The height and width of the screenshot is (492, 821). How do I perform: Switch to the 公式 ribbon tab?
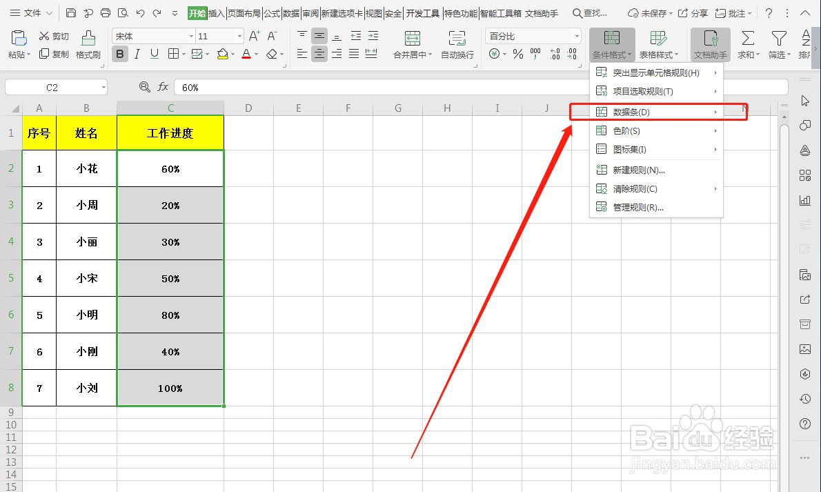[x=272, y=13]
